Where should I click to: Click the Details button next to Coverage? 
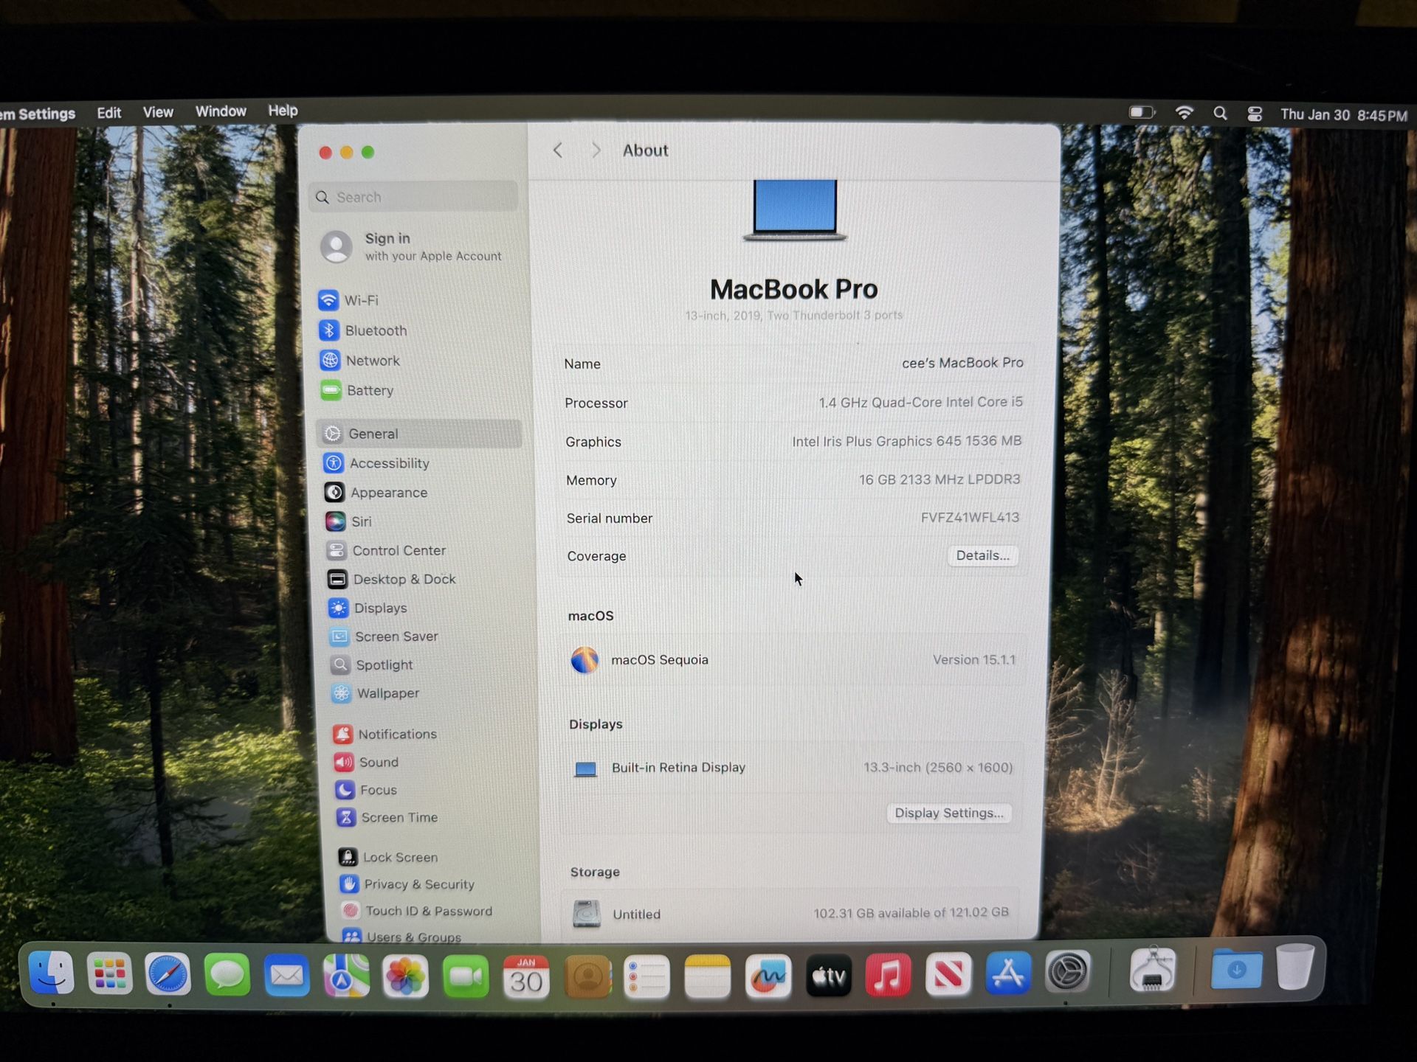click(x=982, y=555)
